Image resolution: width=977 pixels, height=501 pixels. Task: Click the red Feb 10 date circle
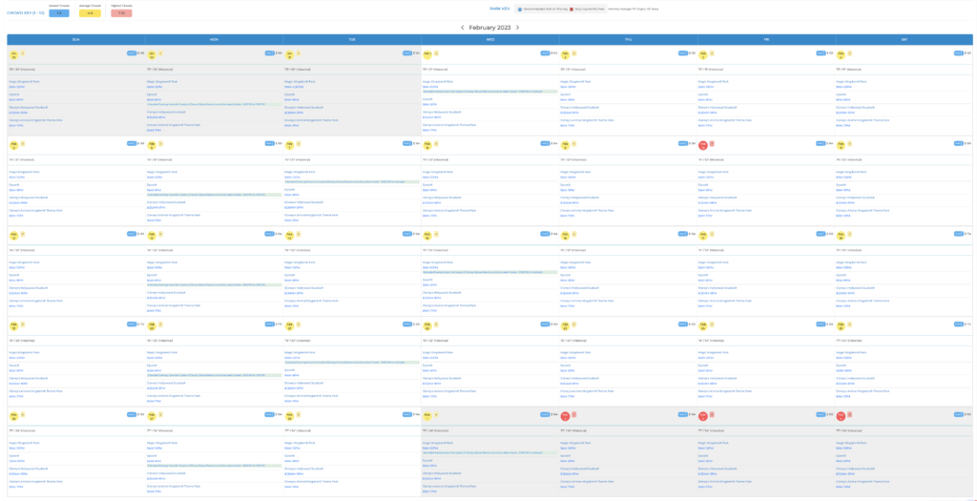pos(703,144)
